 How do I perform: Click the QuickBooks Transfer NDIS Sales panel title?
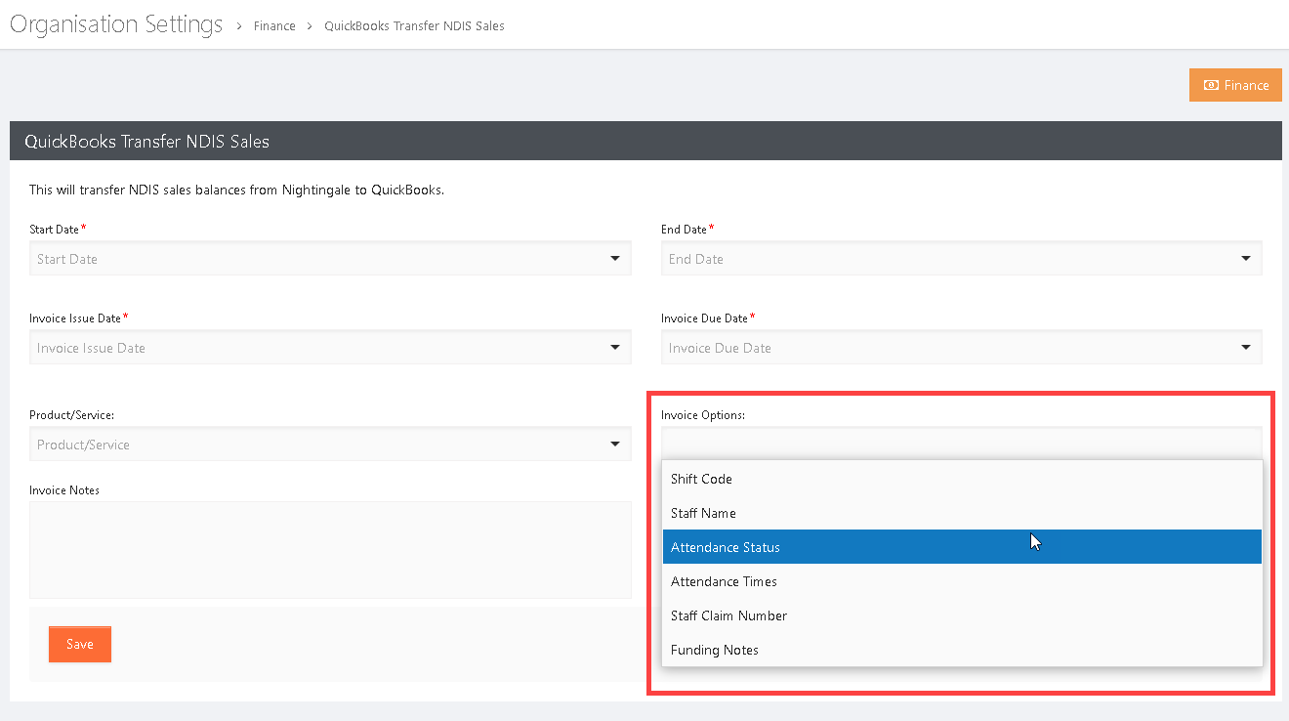click(x=146, y=142)
